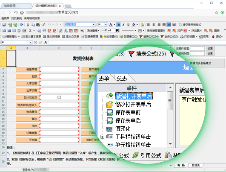This screenshot has width=226, height=172.
Task: Click the 清空单元格样式 button
Action: [x=190, y=25]
